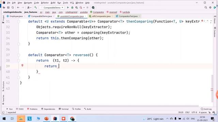This screenshot has width=218, height=122.
Task: Click the Run with Coverage icon
Action: click(x=77, y=7)
